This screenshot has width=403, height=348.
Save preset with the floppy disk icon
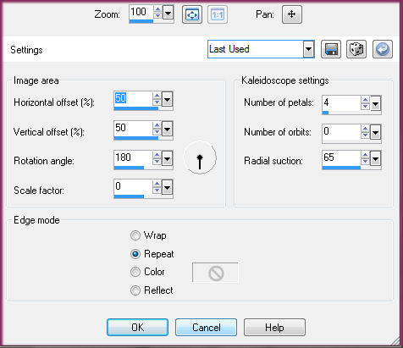(x=331, y=49)
